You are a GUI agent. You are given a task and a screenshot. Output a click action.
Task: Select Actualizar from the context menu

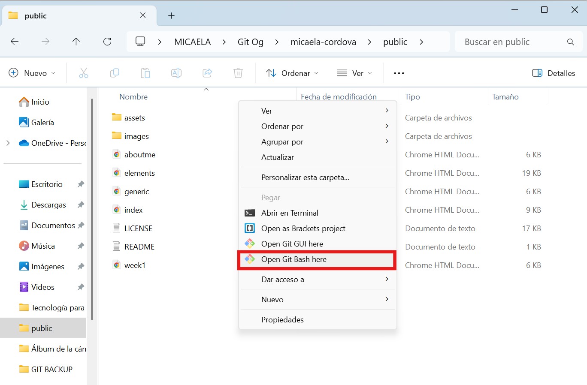point(277,157)
